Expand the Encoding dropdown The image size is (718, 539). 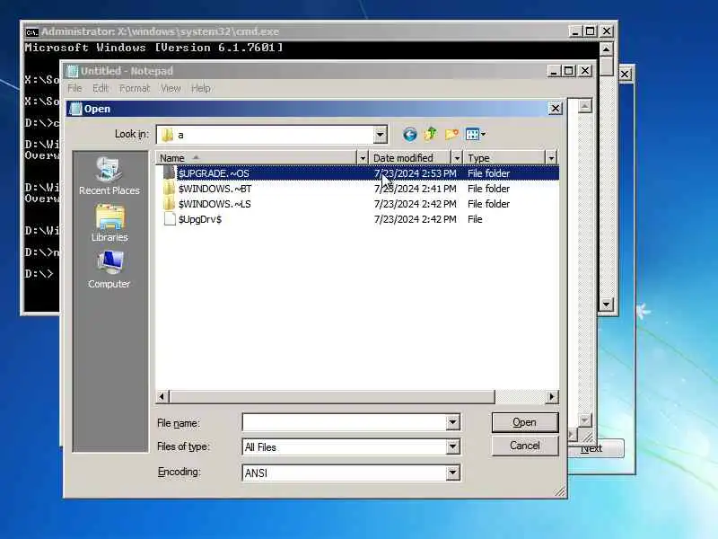452,473
